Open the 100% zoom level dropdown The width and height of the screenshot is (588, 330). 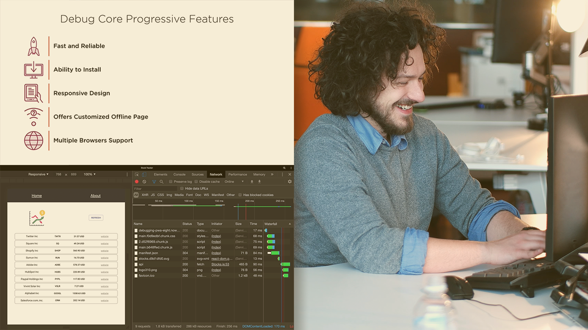(89, 174)
